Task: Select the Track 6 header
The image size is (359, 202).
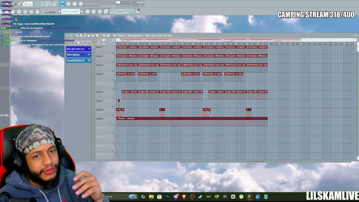Action: [105, 95]
